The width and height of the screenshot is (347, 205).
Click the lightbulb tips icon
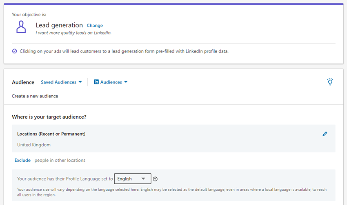pyautogui.click(x=330, y=82)
